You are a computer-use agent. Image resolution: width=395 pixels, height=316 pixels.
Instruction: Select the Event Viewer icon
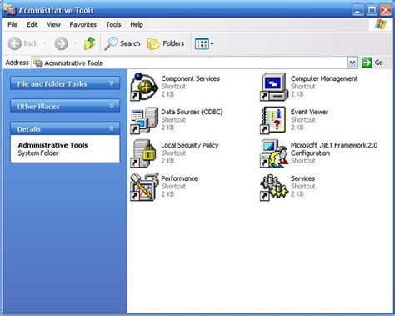(x=273, y=120)
